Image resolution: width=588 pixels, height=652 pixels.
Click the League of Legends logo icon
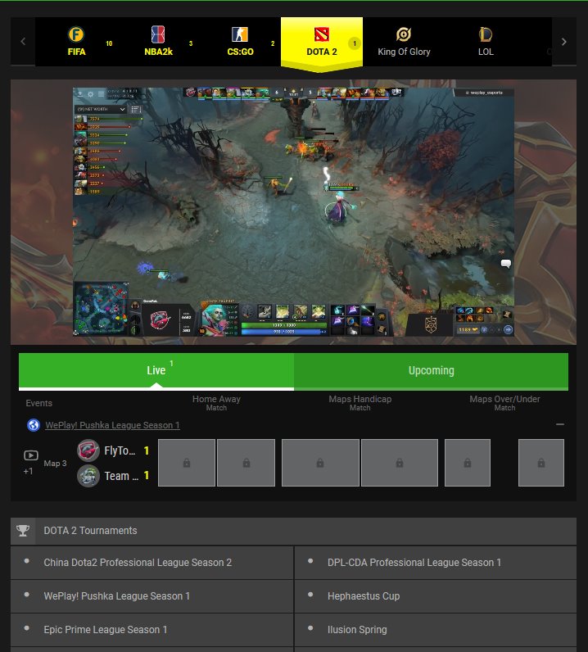click(486, 34)
